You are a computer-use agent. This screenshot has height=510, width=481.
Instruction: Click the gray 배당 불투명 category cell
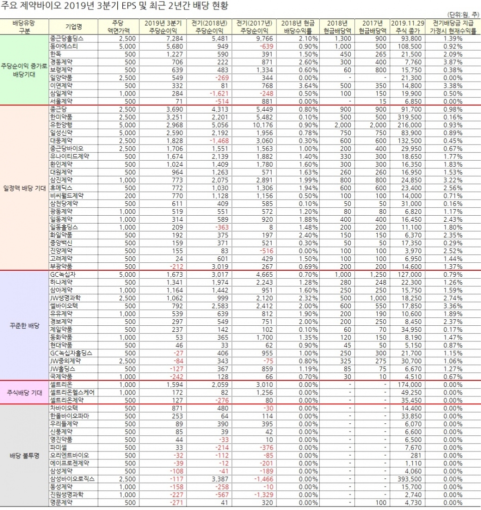pyautogui.click(x=25, y=455)
